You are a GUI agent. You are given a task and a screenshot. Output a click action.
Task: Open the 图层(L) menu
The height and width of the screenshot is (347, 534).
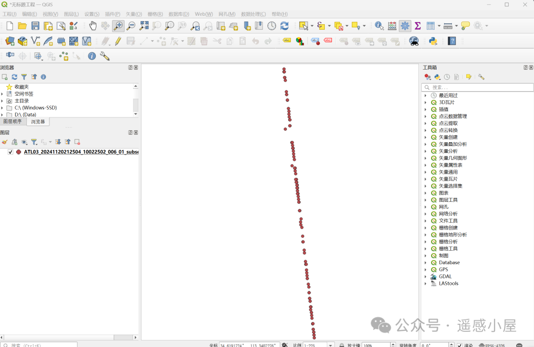(x=71, y=14)
